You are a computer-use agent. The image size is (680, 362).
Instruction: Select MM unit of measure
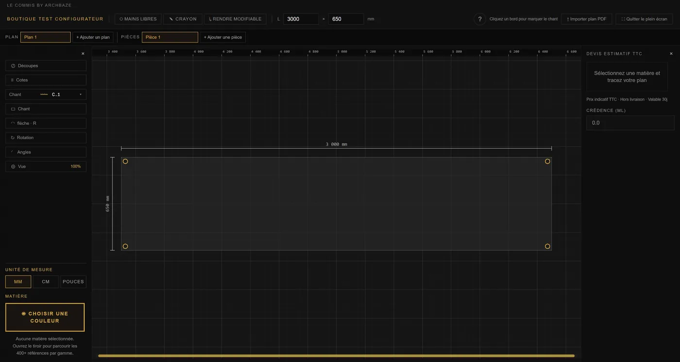pyautogui.click(x=18, y=282)
